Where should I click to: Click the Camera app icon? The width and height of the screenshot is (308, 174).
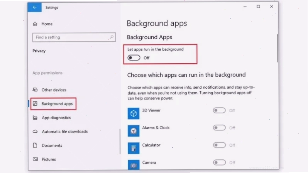pyautogui.click(x=134, y=165)
